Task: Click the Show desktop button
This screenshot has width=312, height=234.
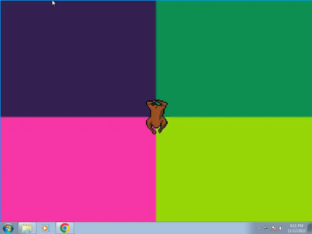Action: pos(310,228)
